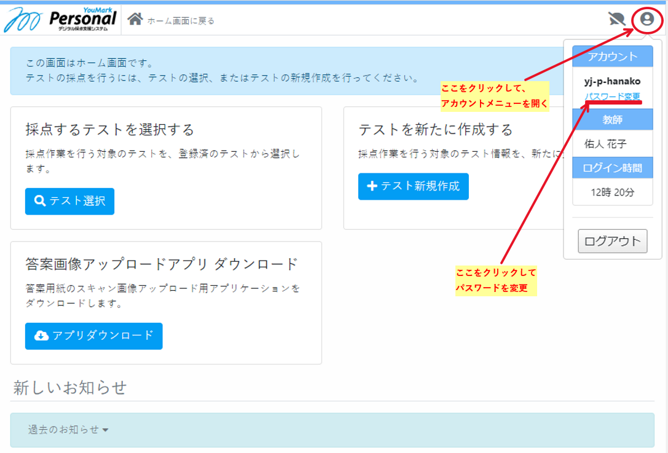Image resolution: width=668 pixels, height=453 pixels.
Task: Click the アカウント section header
Action: tap(612, 56)
